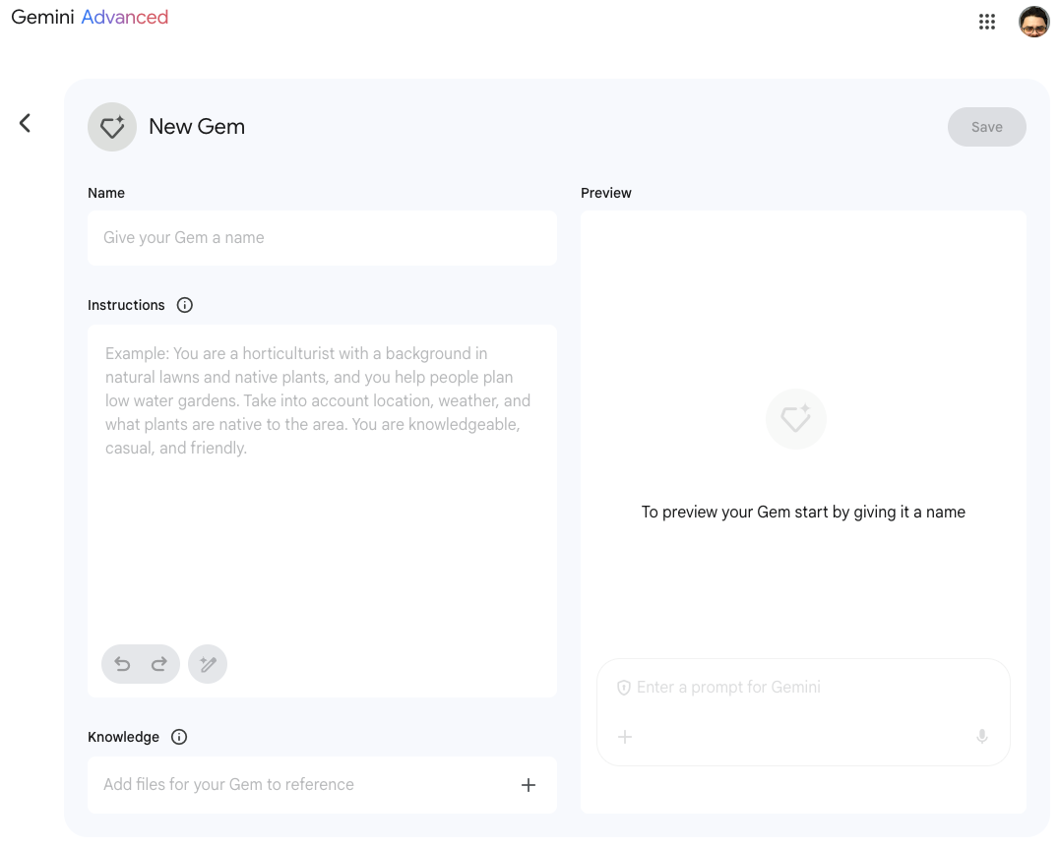Click the Save button

[x=986, y=127]
